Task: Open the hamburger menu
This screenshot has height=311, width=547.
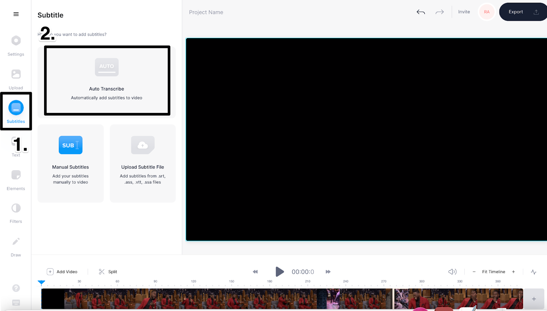Action: click(16, 14)
